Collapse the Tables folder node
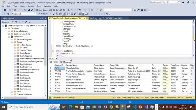 pos(12,42)
